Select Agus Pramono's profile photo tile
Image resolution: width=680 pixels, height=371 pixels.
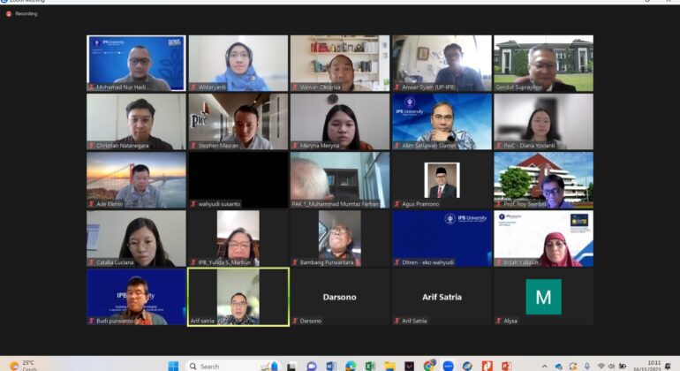click(442, 180)
